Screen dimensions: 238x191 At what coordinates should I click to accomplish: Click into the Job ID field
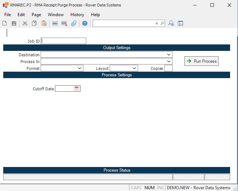64,41
